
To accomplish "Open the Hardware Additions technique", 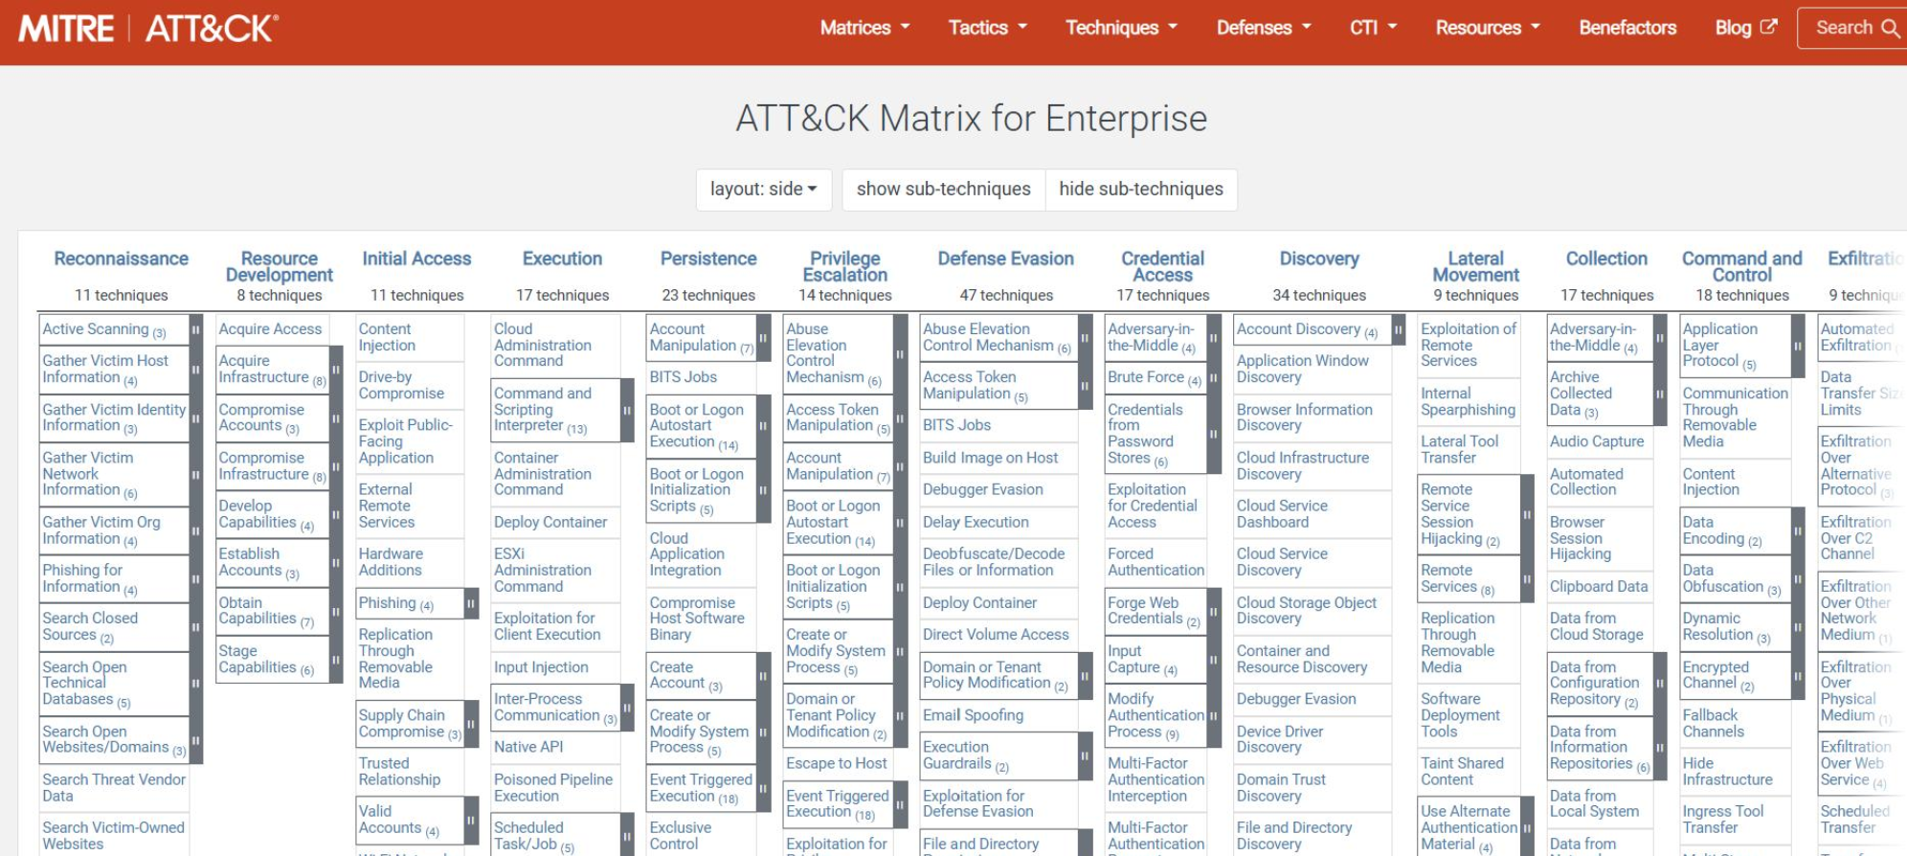I will tap(391, 562).
